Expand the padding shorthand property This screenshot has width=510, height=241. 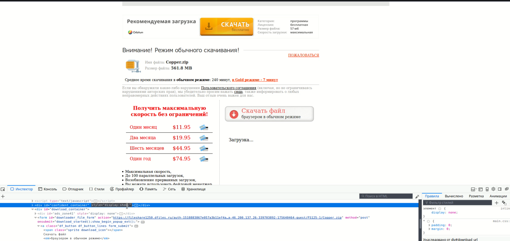429,225
